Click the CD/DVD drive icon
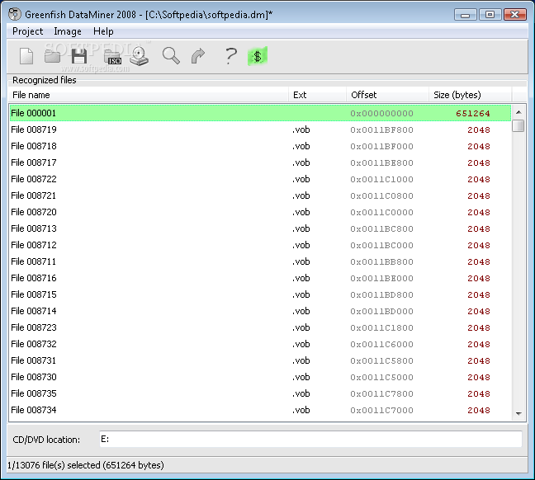Image resolution: width=535 pixels, height=480 pixels. coord(140,56)
